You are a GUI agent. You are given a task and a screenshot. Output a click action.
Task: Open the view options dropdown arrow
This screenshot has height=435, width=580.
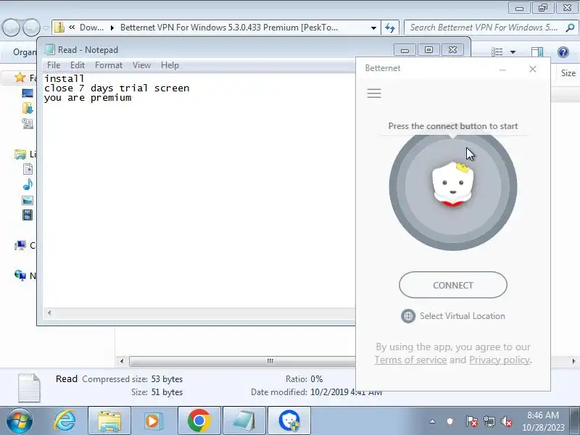[x=513, y=52]
